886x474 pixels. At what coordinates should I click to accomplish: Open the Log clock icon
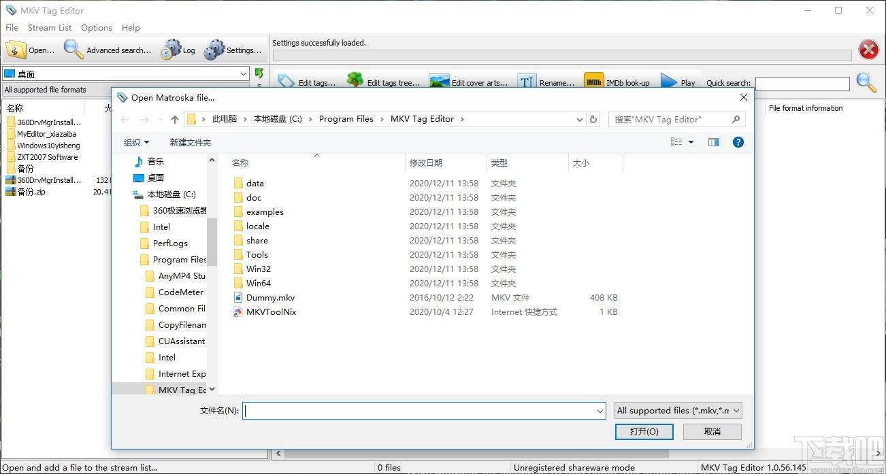tap(170, 50)
